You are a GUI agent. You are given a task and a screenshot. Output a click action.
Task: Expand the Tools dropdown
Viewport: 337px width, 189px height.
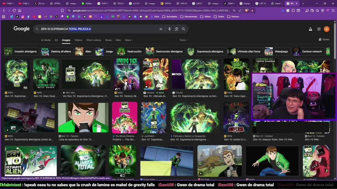tap(184, 40)
